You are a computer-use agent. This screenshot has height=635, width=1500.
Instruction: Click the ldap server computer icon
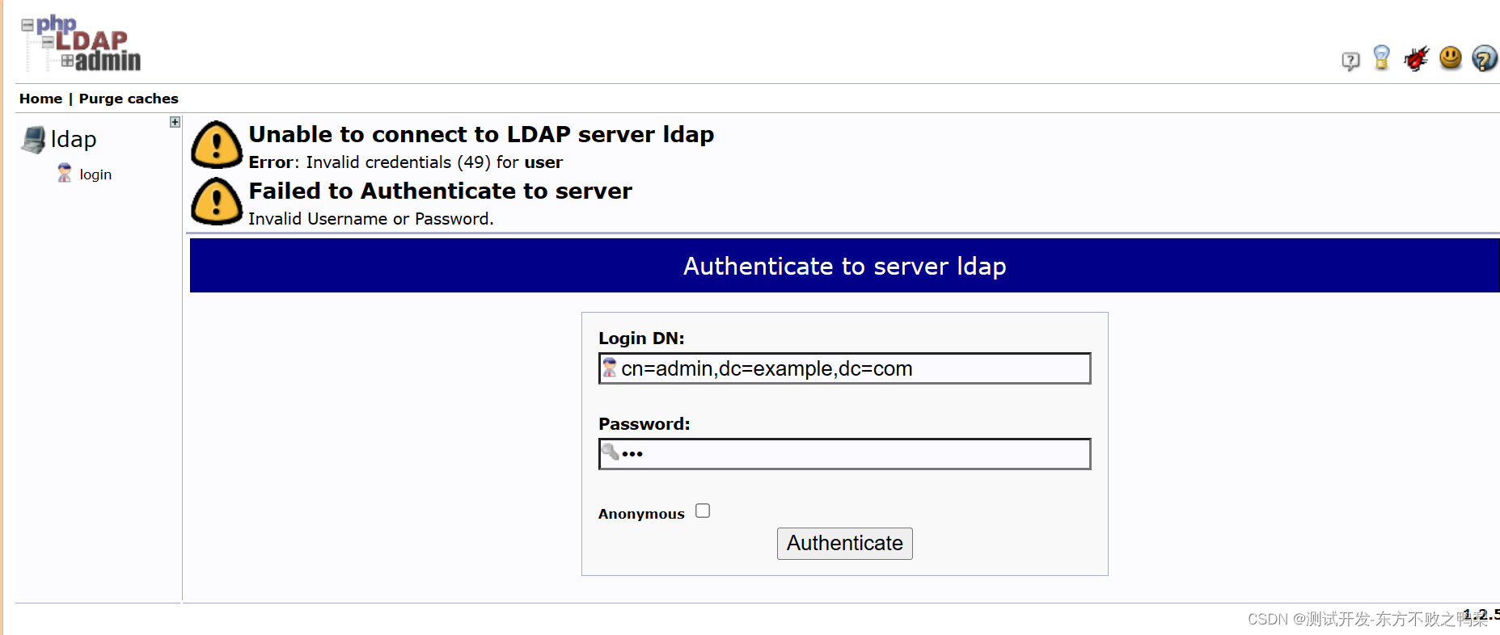(x=34, y=140)
